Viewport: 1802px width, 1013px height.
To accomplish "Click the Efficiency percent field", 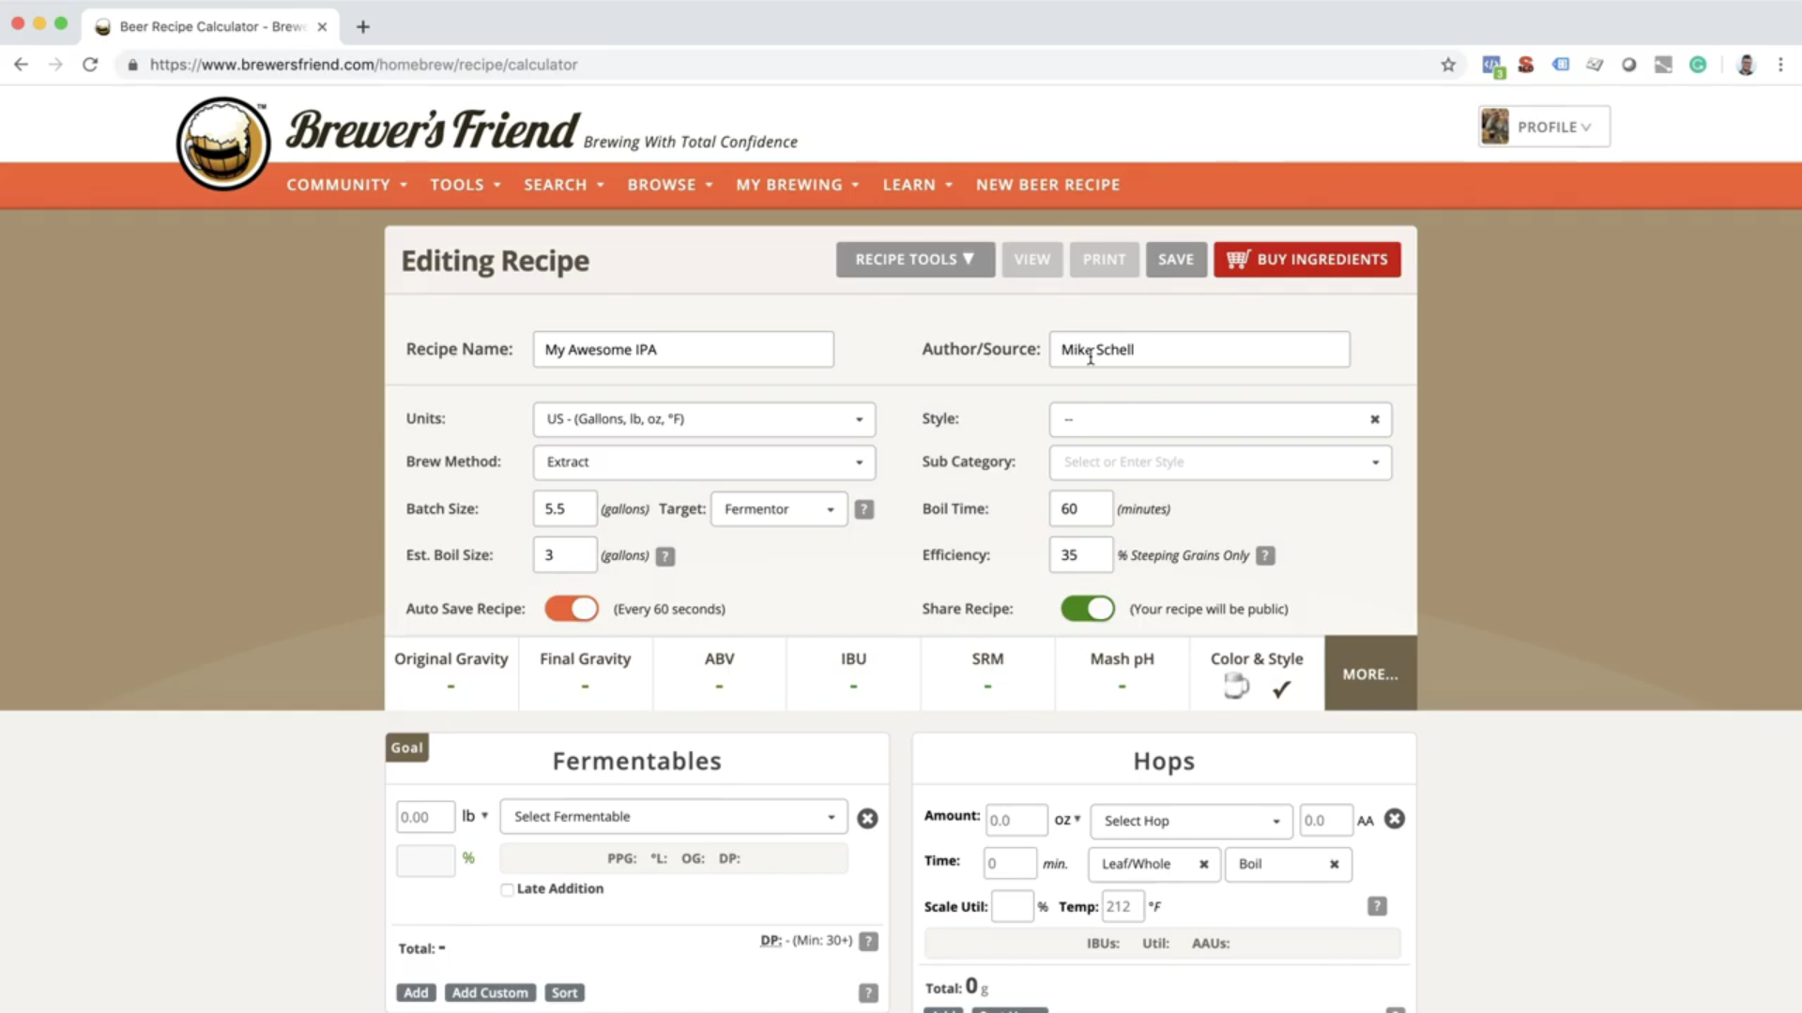I will [x=1080, y=555].
